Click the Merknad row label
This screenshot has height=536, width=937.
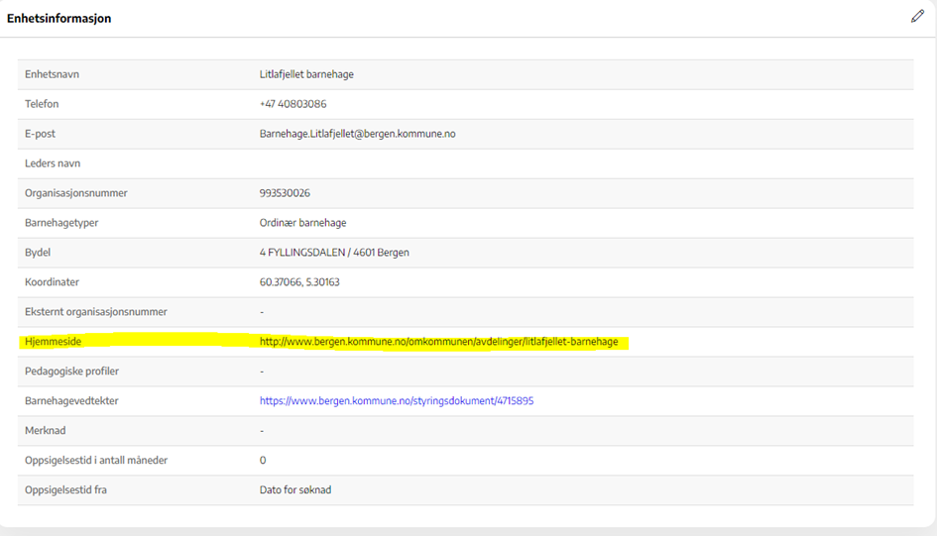click(x=46, y=431)
